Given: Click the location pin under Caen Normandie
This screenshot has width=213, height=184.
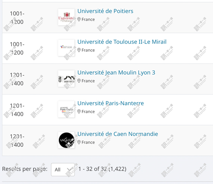Looking at the screenshot, I should pos(79,142).
